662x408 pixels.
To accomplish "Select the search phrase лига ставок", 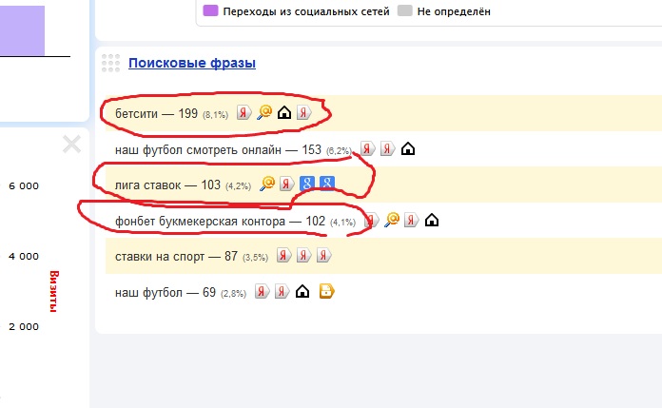I will coord(147,185).
